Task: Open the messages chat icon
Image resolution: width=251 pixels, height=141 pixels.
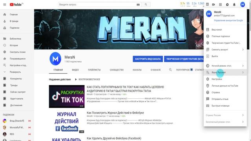Action: pyautogui.click(x=227, y=4)
